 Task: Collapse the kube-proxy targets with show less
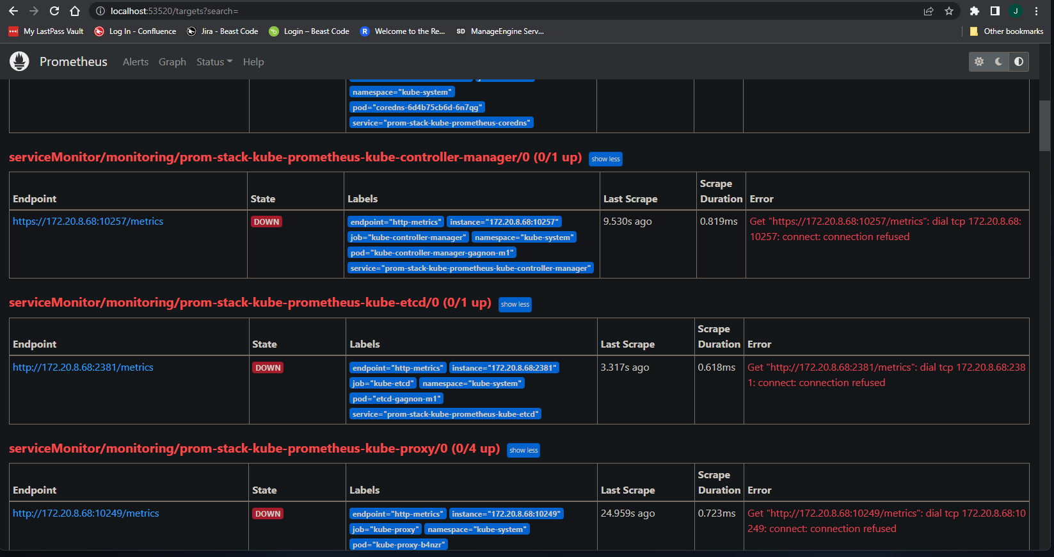[523, 450]
